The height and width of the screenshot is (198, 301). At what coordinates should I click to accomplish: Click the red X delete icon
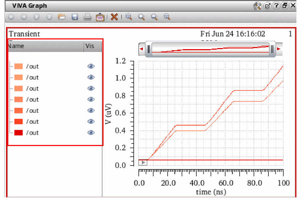pyautogui.click(x=115, y=17)
